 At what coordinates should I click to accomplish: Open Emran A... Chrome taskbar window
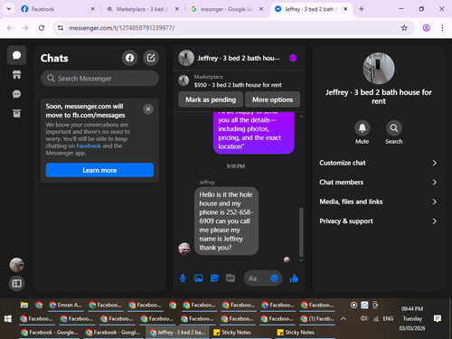coord(65,306)
